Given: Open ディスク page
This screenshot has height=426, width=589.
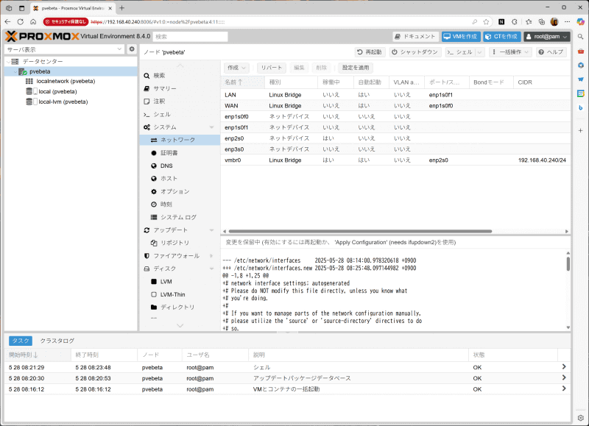Looking at the screenshot, I should (164, 269).
